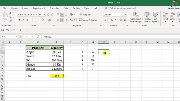Apply Percent Style

[x=112, y=20]
